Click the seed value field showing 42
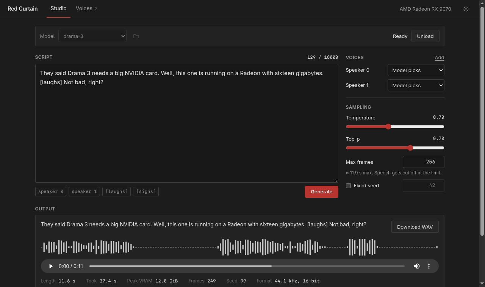This screenshot has height=287, width=485. 424,185
